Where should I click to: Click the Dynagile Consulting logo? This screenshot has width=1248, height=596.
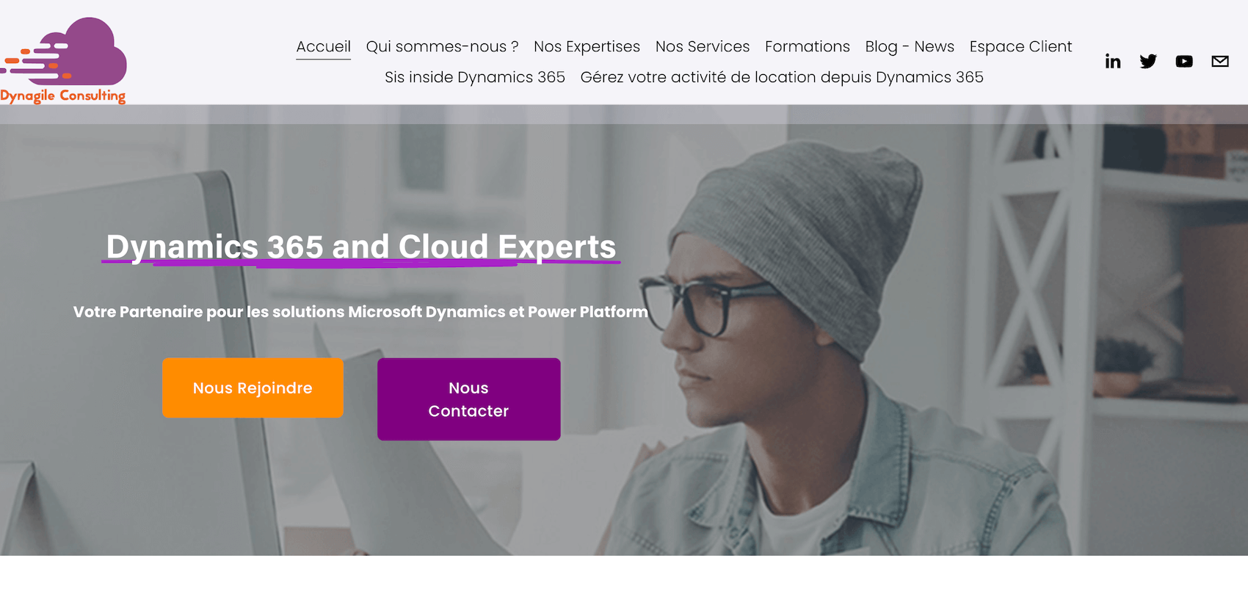tap(63, 61)
